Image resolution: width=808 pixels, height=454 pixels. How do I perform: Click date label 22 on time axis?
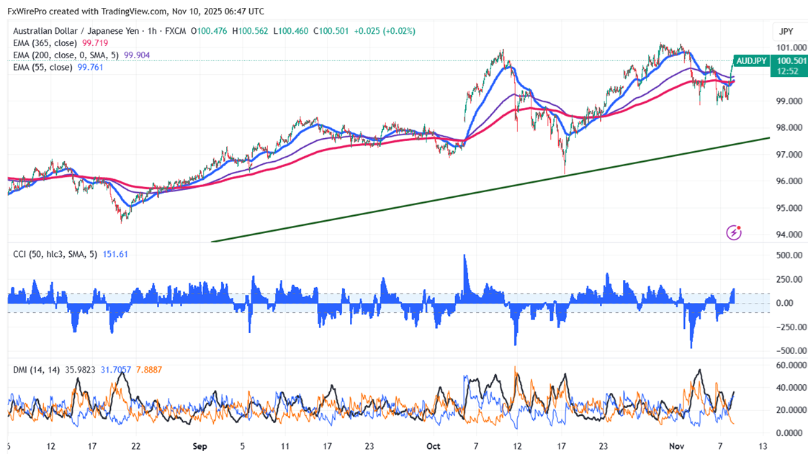pyautogui.click(x=135, y=446)
